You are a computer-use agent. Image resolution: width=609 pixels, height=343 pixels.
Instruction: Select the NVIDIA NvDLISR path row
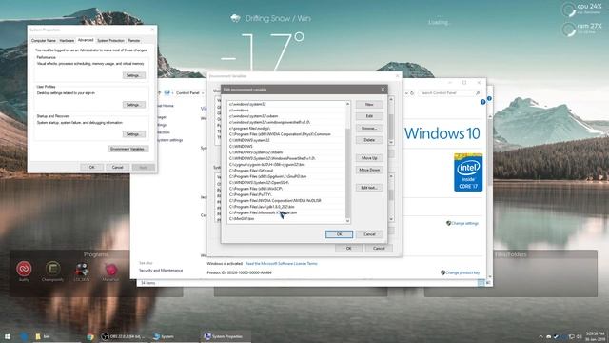pos(286,201)
